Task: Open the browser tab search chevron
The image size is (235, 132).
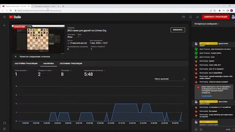Action: 218,6
